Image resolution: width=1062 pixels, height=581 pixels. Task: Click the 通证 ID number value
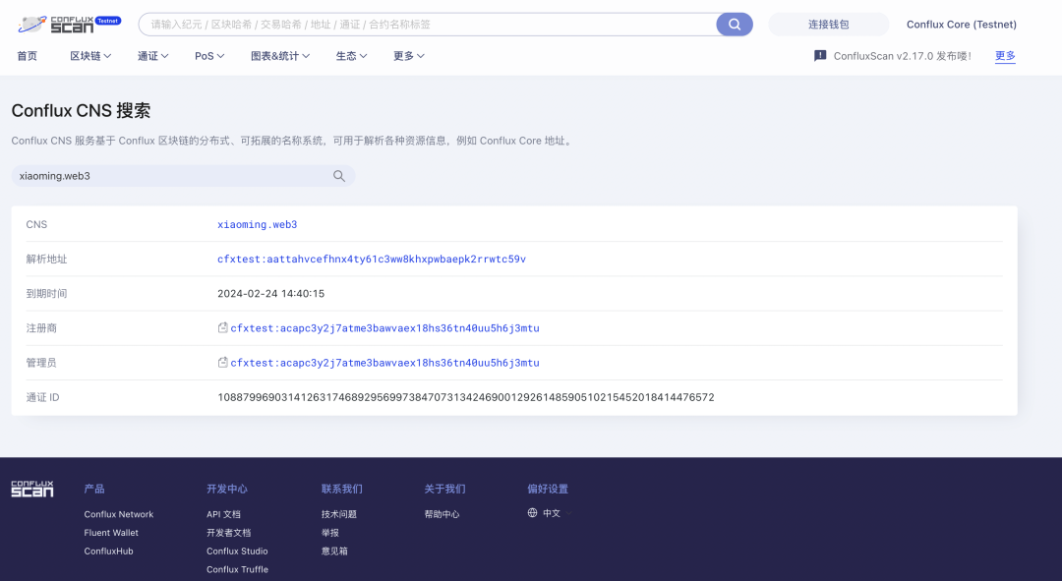[x=466, y=397]
